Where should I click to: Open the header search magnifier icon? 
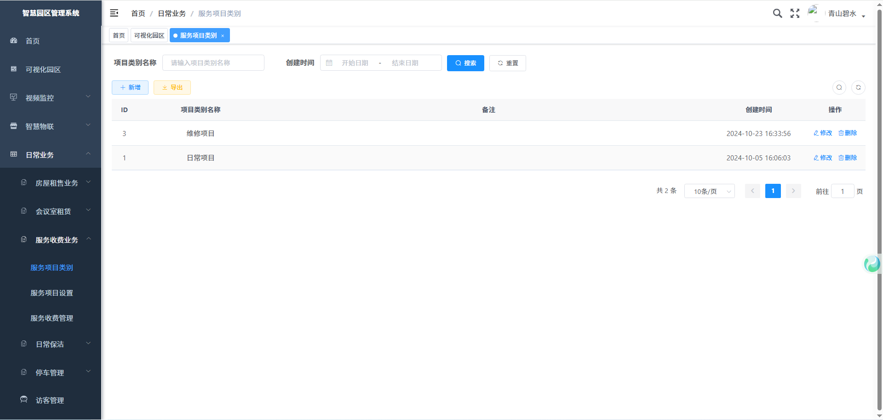coord(777,13)
